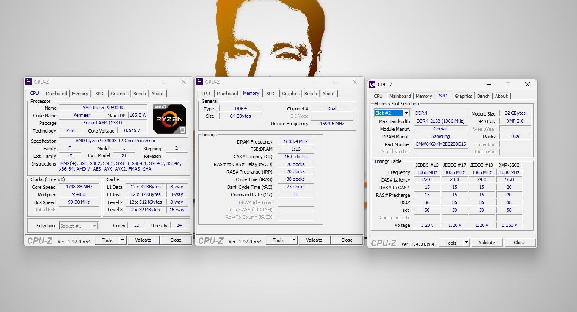Select Mainboard tab in middle Memory window
The width and height of the screenshot is (577, 312).
click(227, 94)
